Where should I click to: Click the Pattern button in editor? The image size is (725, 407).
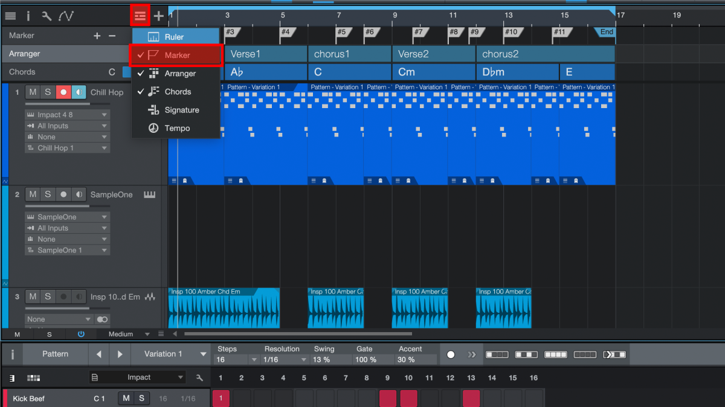click(x=55, y=354)
